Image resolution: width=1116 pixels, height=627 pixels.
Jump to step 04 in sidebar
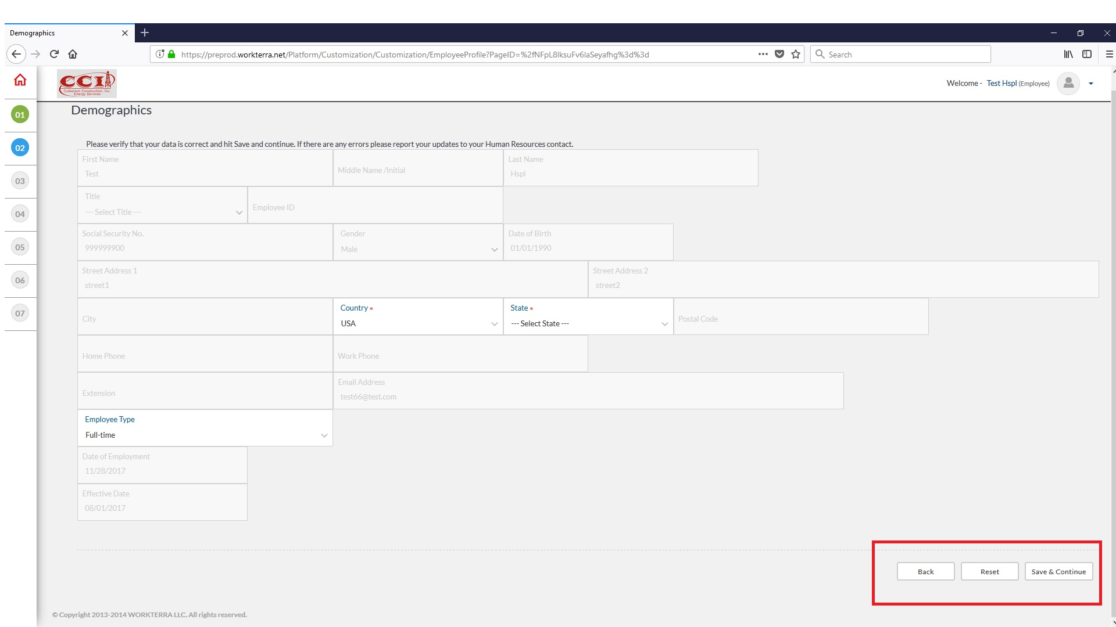(20, 214)
